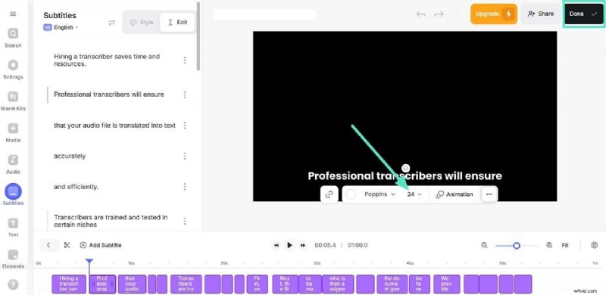Click the subtitles list scrollbar
606x295 pixels.
point(198,36)
